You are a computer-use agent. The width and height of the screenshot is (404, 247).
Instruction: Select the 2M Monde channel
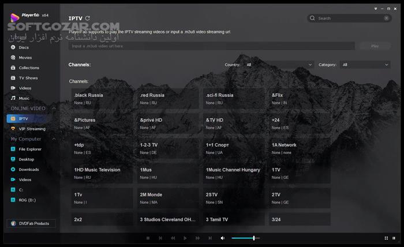tap(168, 198)
